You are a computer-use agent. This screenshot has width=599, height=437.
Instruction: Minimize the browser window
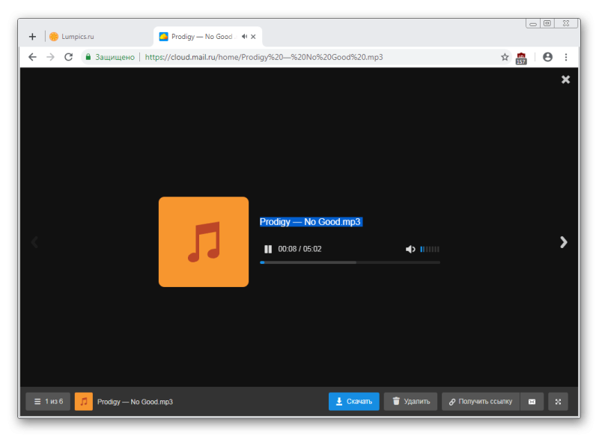tap(533, 24)
